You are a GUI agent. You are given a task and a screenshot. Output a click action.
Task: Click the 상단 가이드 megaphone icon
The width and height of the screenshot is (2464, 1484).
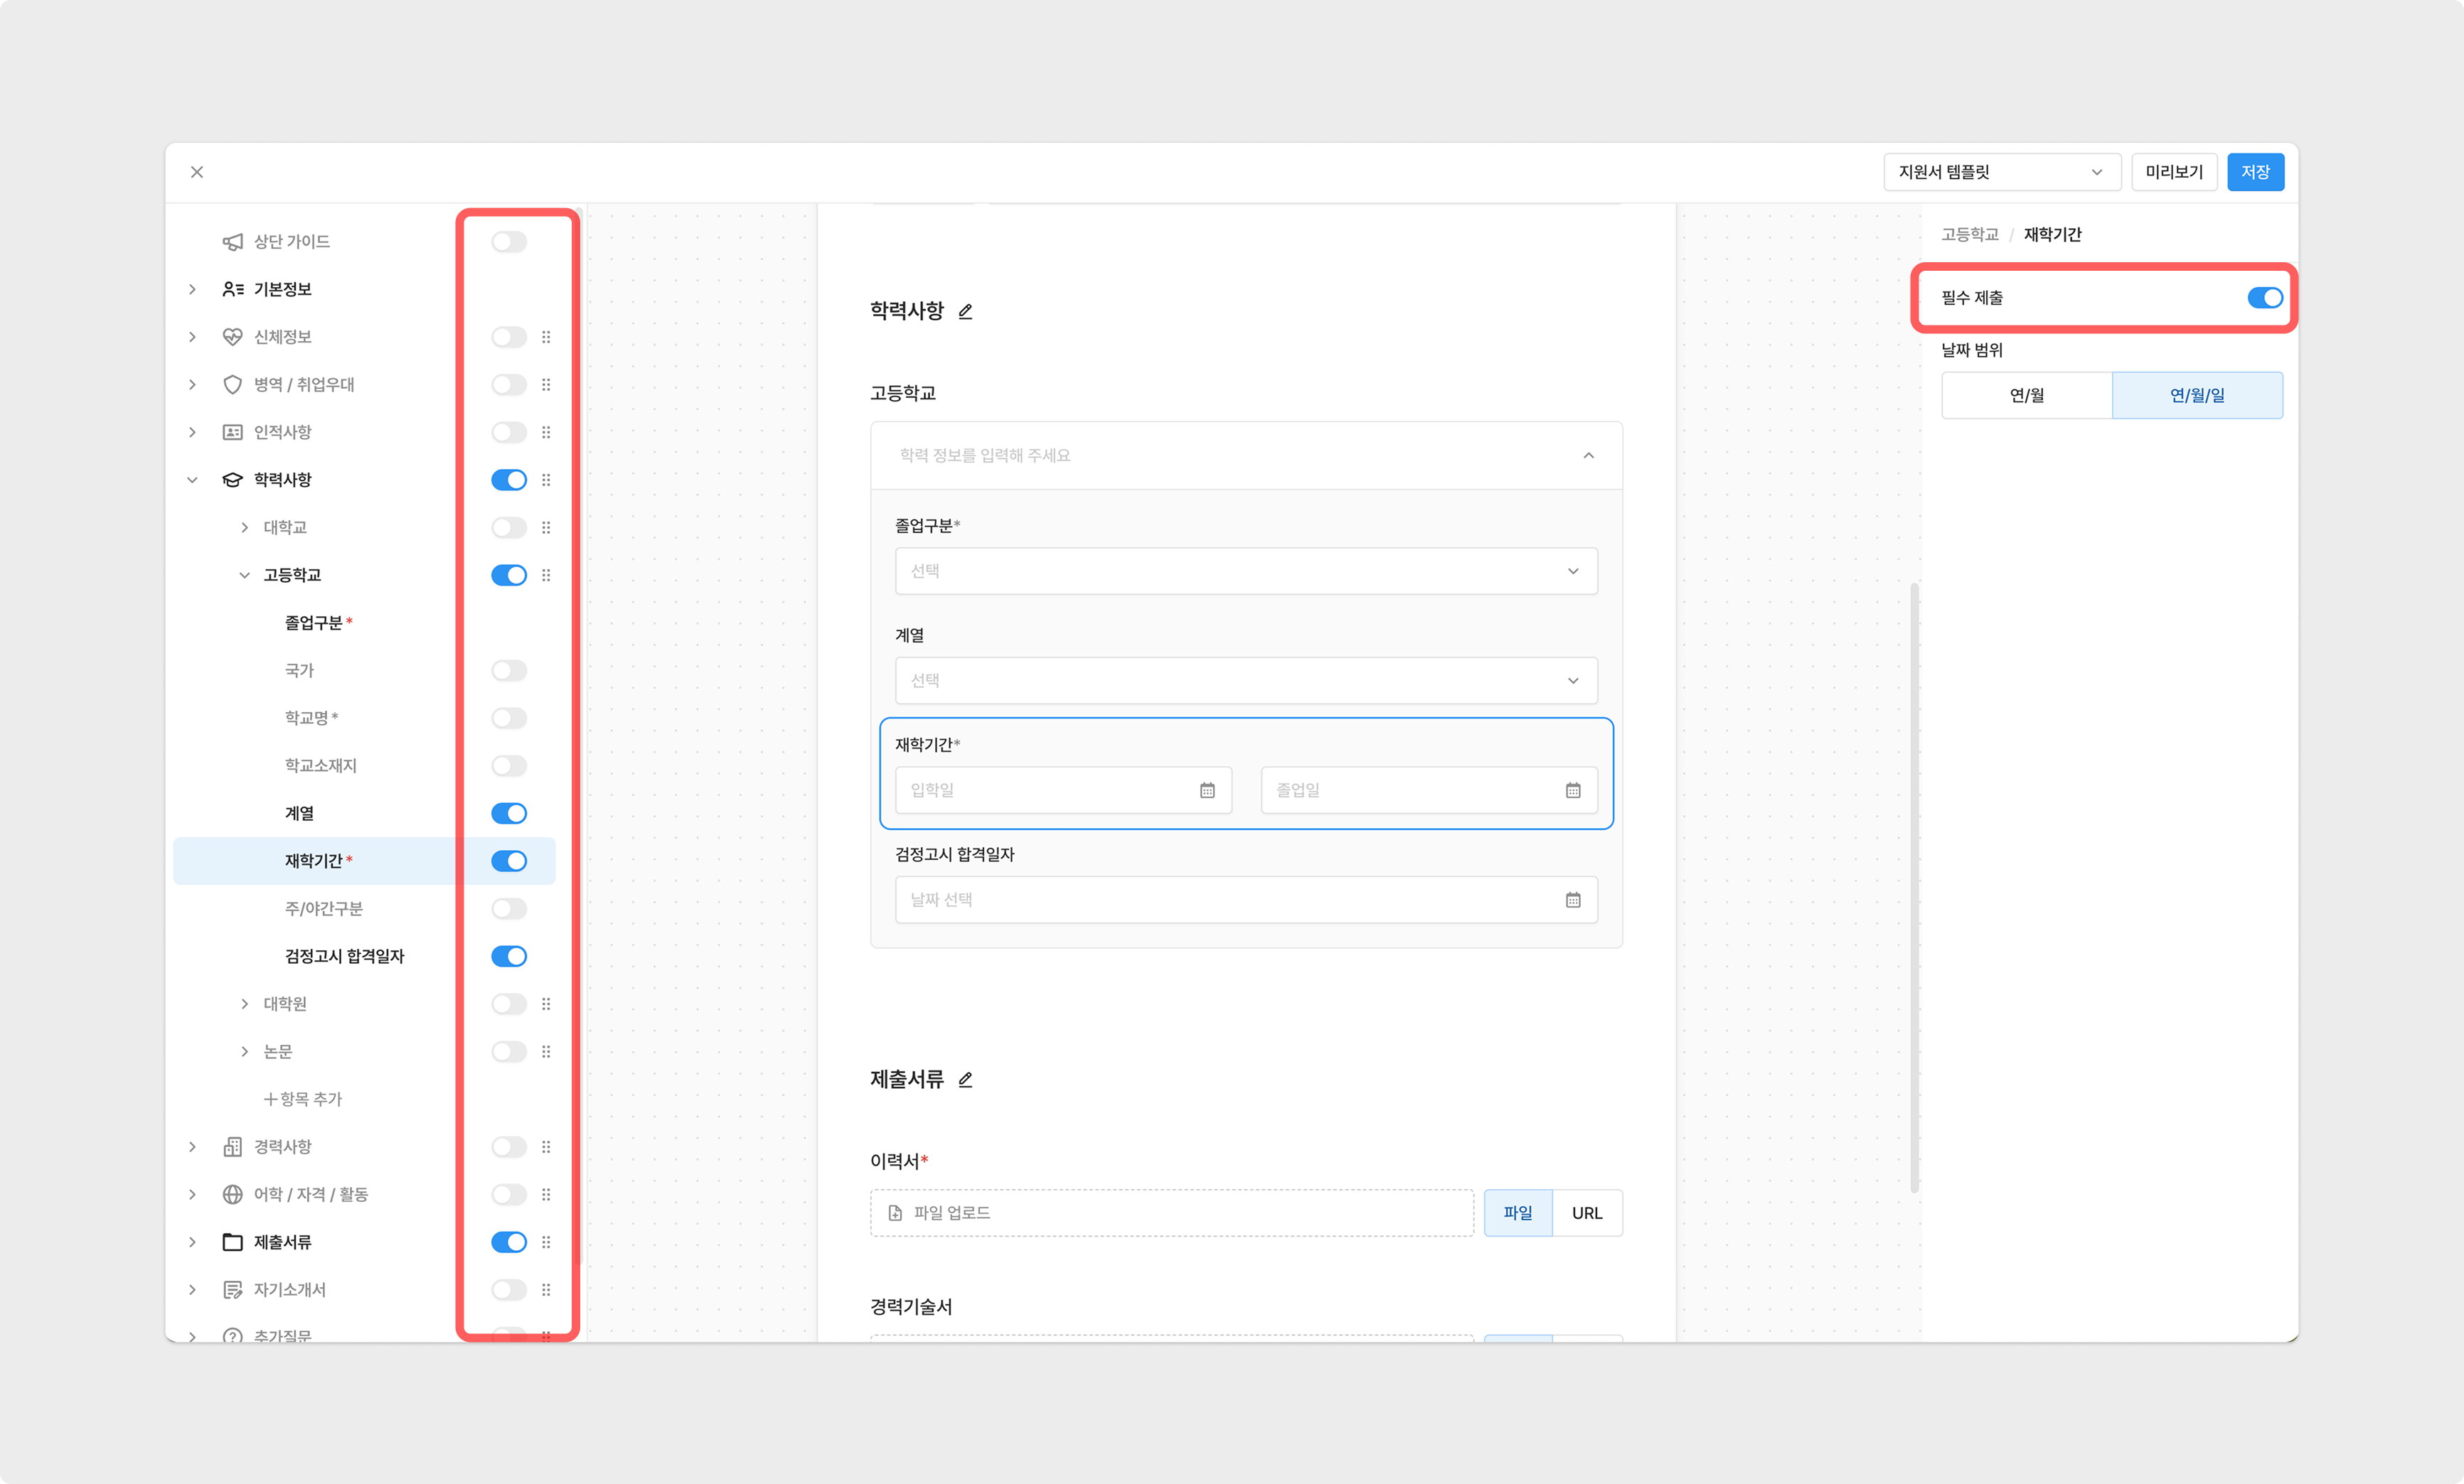pos(232,242)
